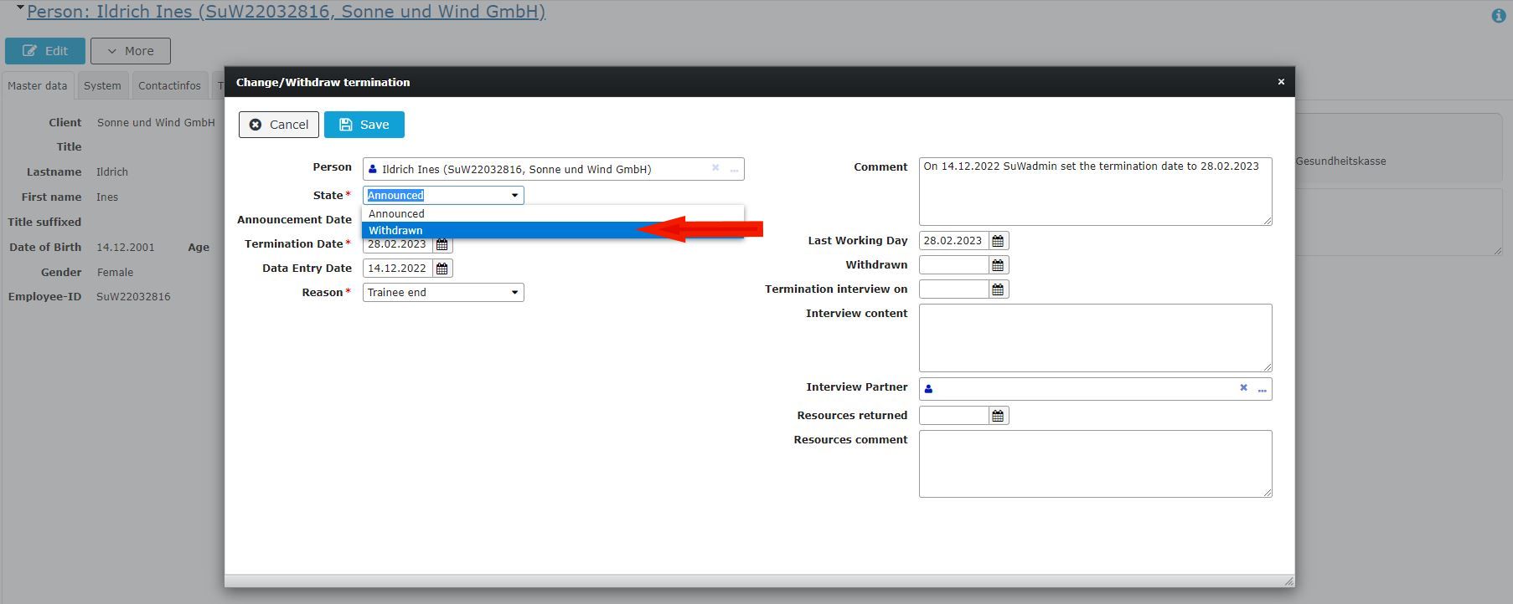Click Date of Birth value 14.12.2001

click(126, 248)
